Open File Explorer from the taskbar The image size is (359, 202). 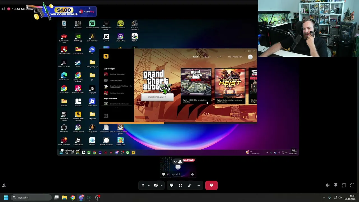coord(65,198)
